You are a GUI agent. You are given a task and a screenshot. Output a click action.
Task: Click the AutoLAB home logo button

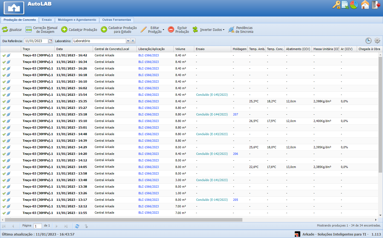pyautogui.click(x=14, y=8)
